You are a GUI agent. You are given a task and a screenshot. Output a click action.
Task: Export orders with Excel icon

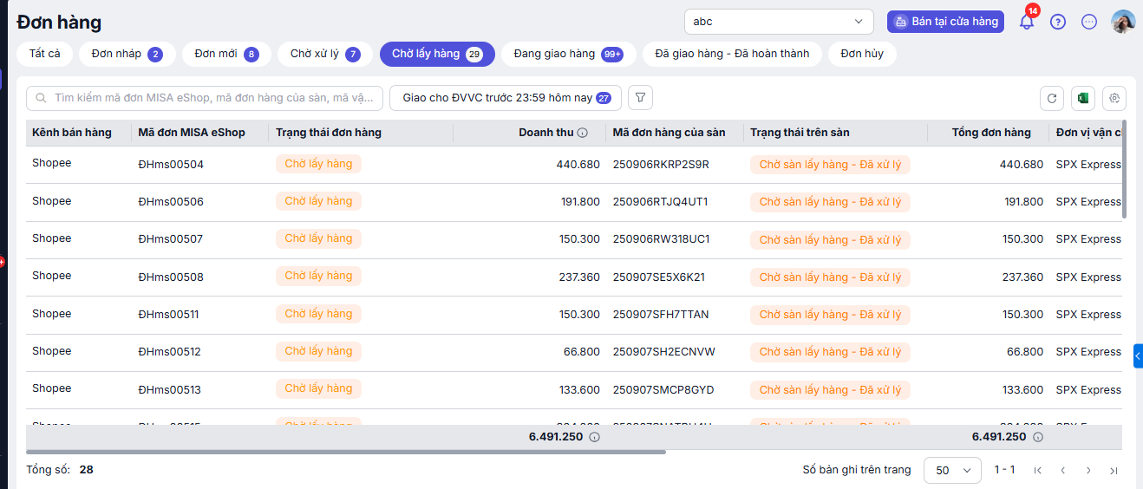click(1083, 98)
